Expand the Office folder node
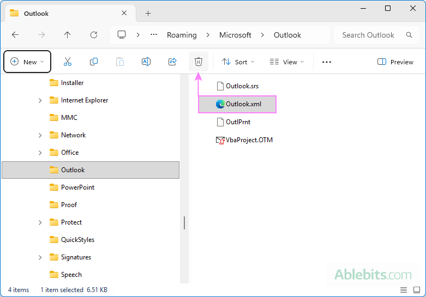Viewport: 426px width, 297px height. click(x=40, y=153)
